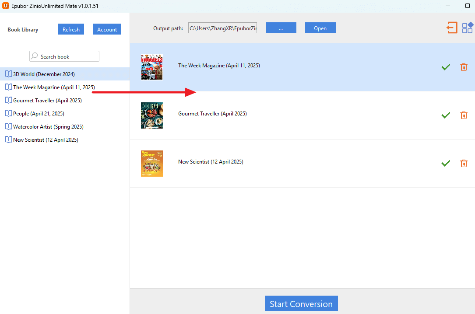Click green checkmark for New Scientist
Image resolution: width=475 pixels, height=314 pixels.
point(446,164)
